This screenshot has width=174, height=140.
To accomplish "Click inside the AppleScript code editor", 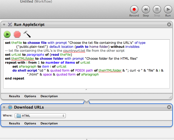I will coord(86,64).
